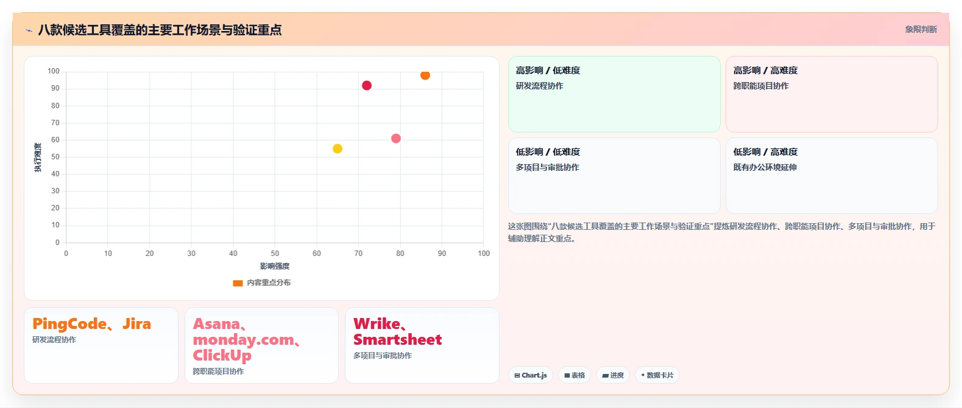Select the PingCode、Jira card
This screenshot has width=962, height=408.
101,345
